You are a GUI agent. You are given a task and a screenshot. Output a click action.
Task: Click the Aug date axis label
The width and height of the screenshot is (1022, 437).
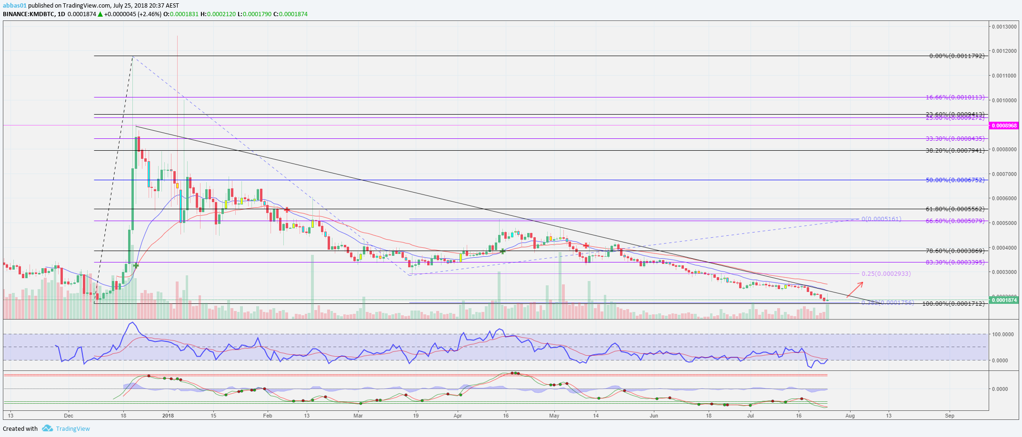point(850,416)
